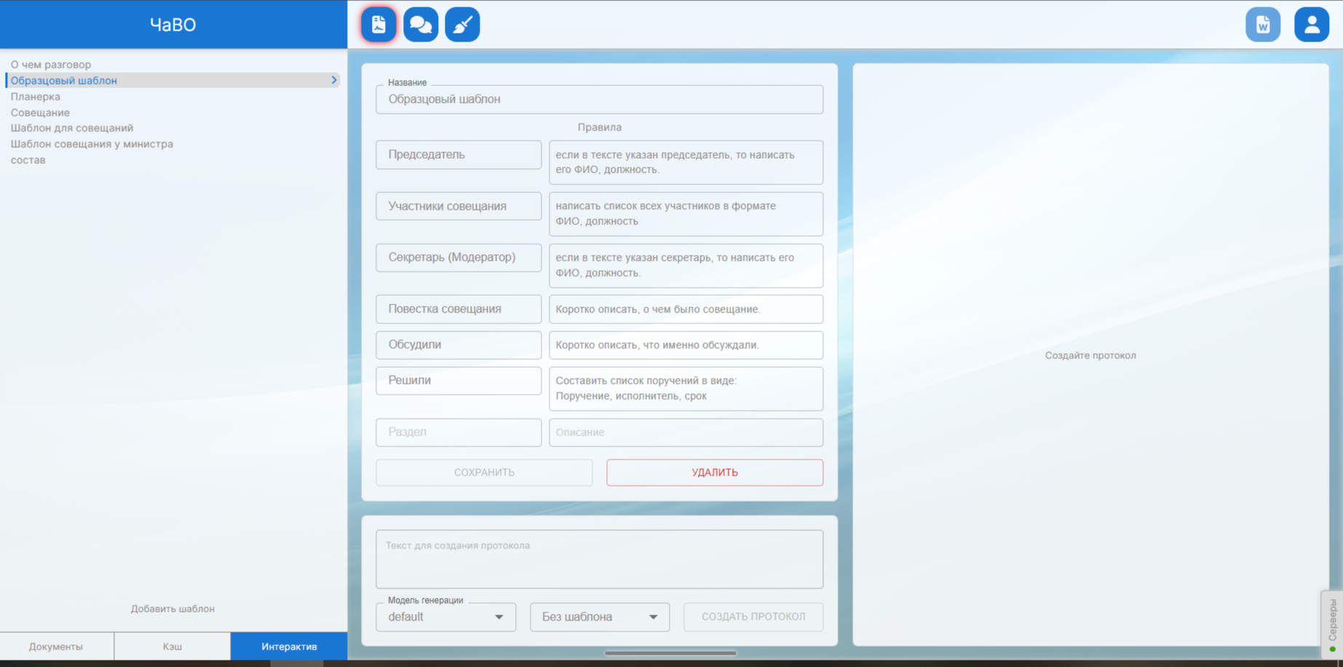Click the broom cleanup icon
Viewport: 1343px width, 667px height.
(x=462, y=25)
